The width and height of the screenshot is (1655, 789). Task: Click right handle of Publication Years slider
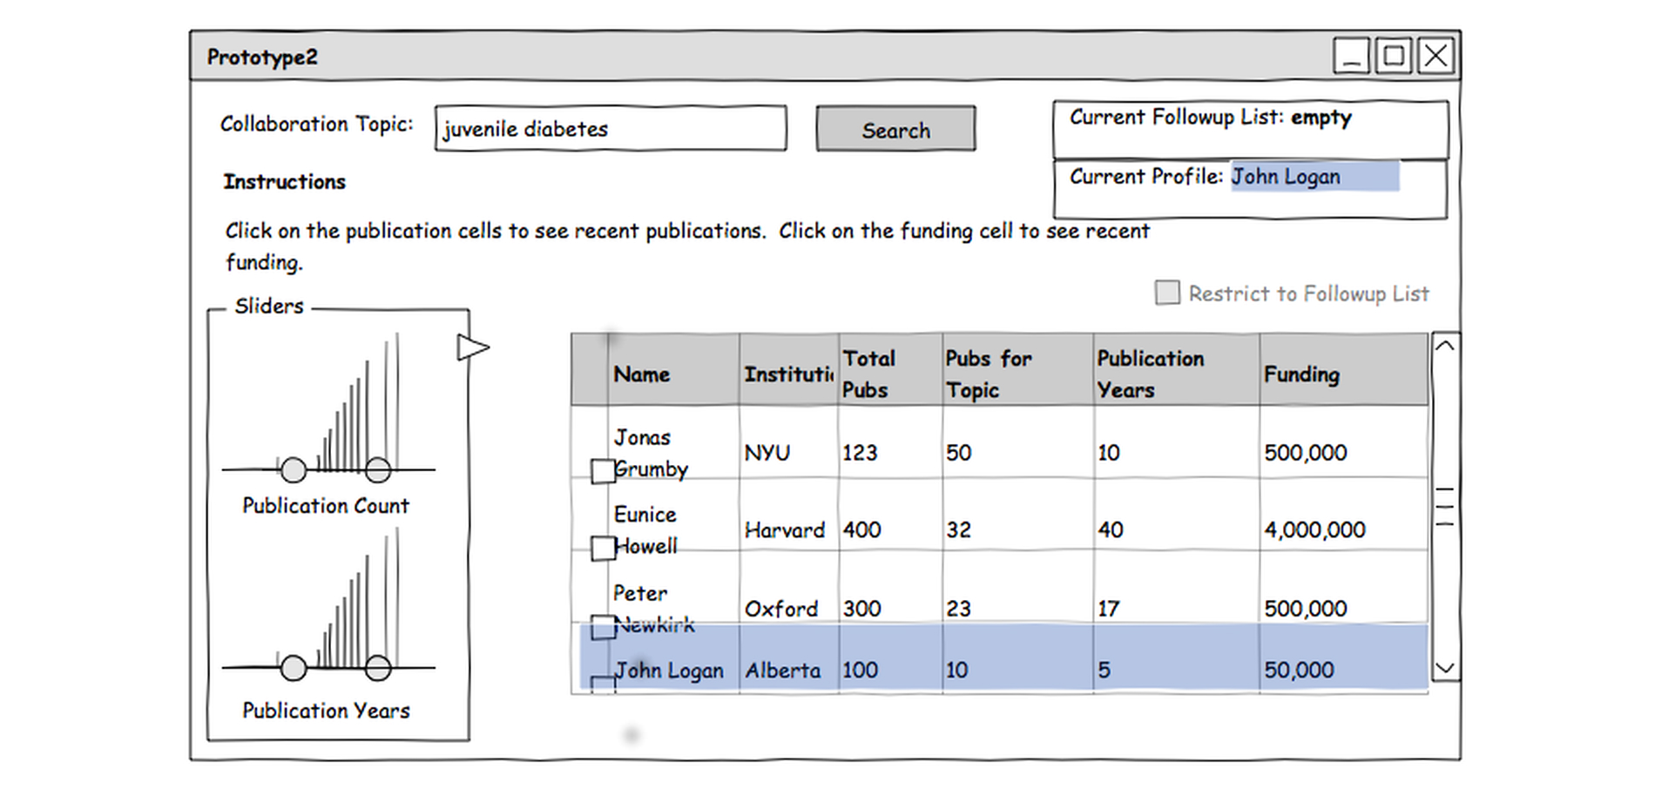click(378, 668)
